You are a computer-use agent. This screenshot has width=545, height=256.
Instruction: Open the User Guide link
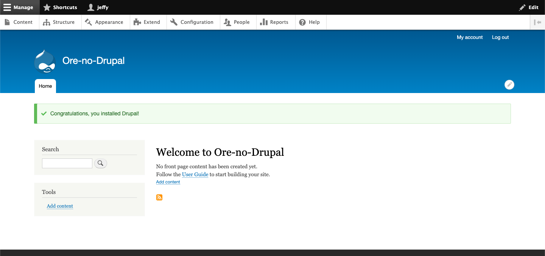195,174
